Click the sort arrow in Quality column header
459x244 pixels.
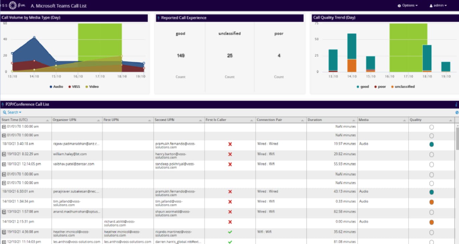pyautogui.click(x=451, y=120)
